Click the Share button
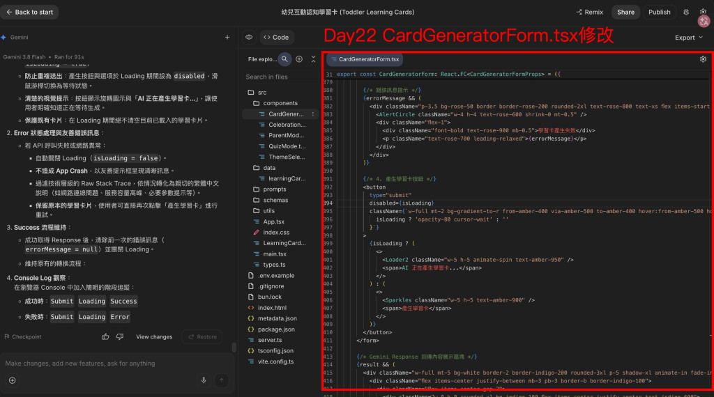714x397 pixels. [625, 13]
